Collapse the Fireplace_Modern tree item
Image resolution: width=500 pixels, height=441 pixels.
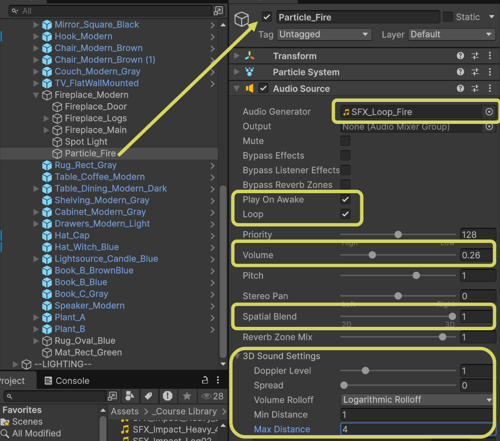click(x=36, y=95)
